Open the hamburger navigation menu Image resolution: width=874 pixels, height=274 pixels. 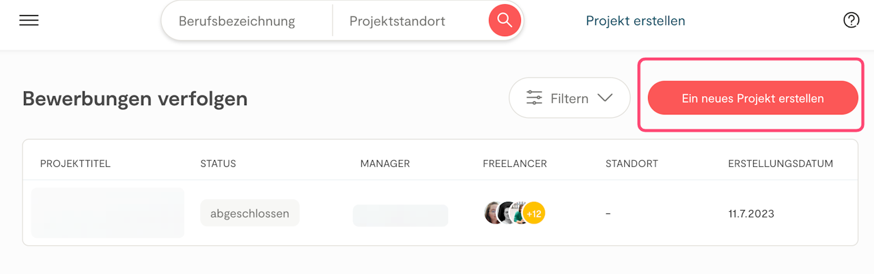tap(29, 20)
